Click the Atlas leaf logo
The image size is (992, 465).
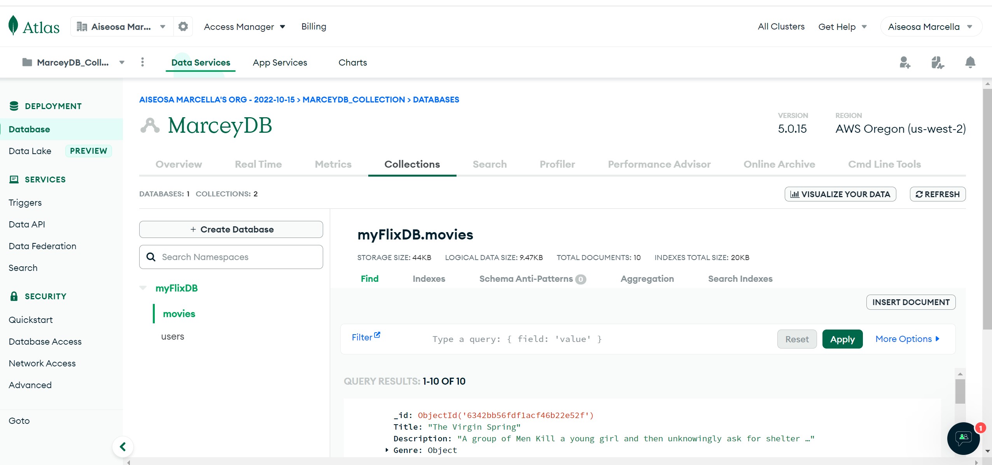[x=13, y=26]
